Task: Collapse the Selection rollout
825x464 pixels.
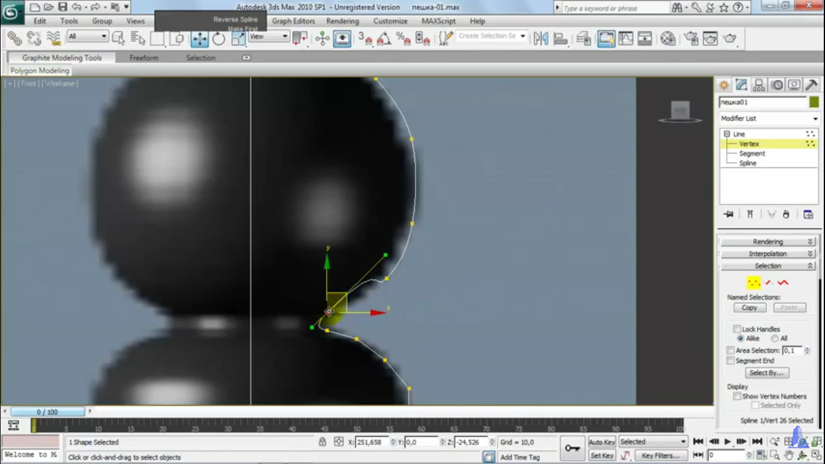Action: tap(768, 266)
